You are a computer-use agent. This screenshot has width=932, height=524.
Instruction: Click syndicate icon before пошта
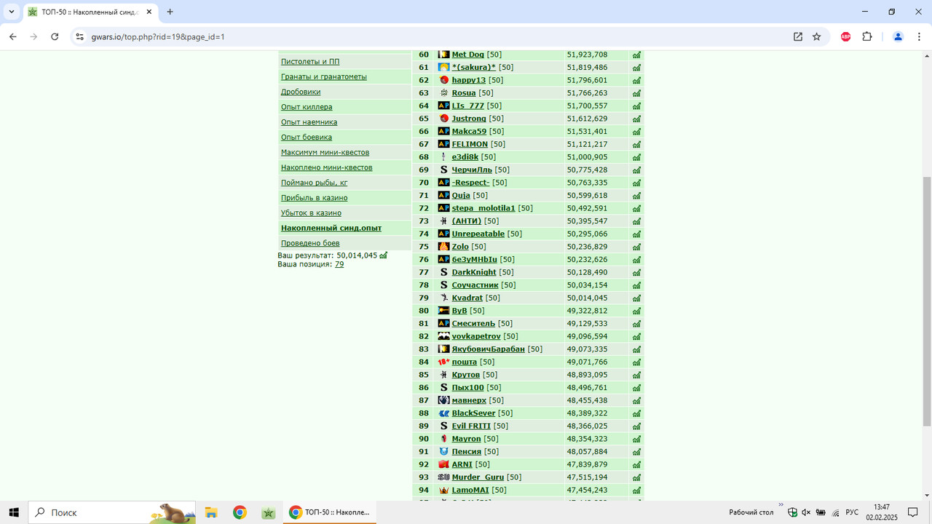[444, 362]
